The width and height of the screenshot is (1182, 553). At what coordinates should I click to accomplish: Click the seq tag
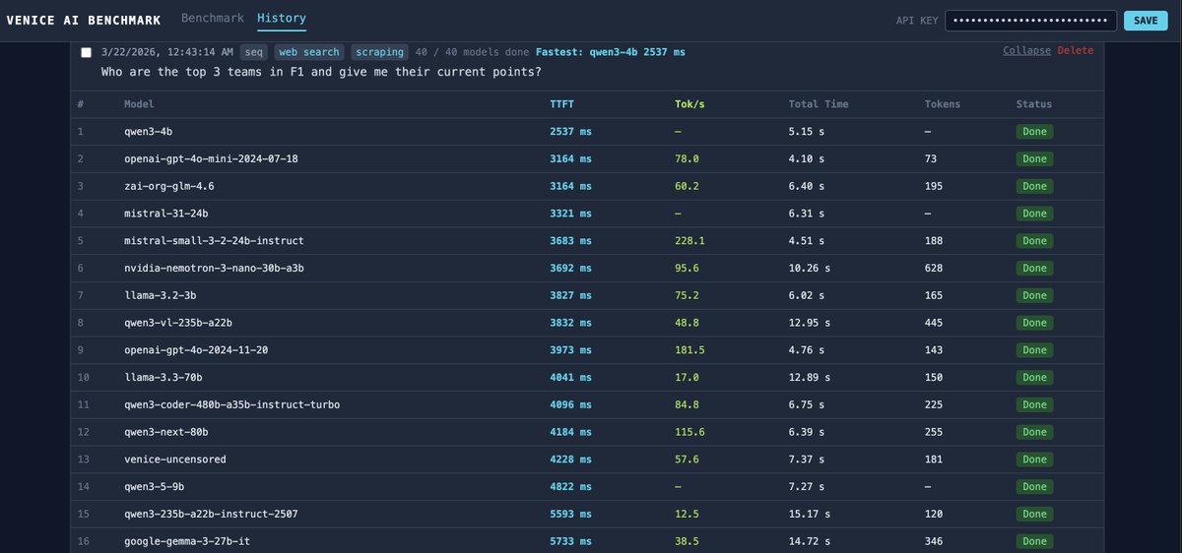pyautogui.click(x=254, y=52)
